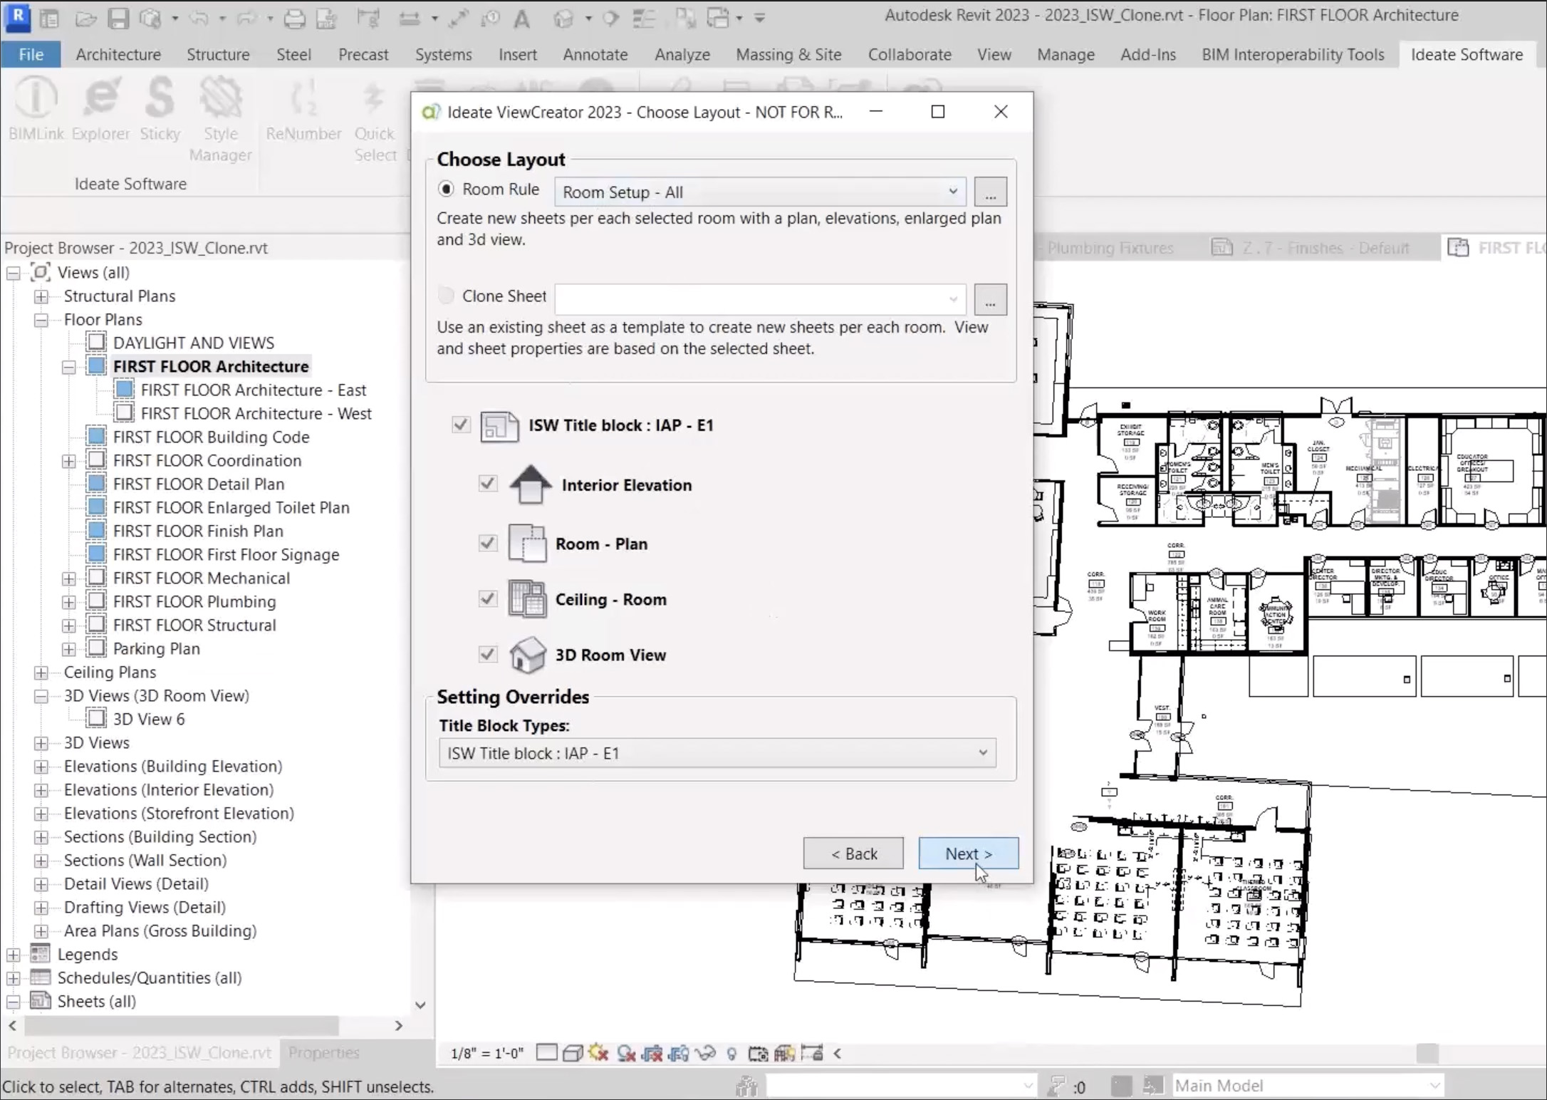The width and height of the screenshot is (1547, 1100).
Task: Click Crop View icon in view control bar
Action: click(x=652, y=1053)
